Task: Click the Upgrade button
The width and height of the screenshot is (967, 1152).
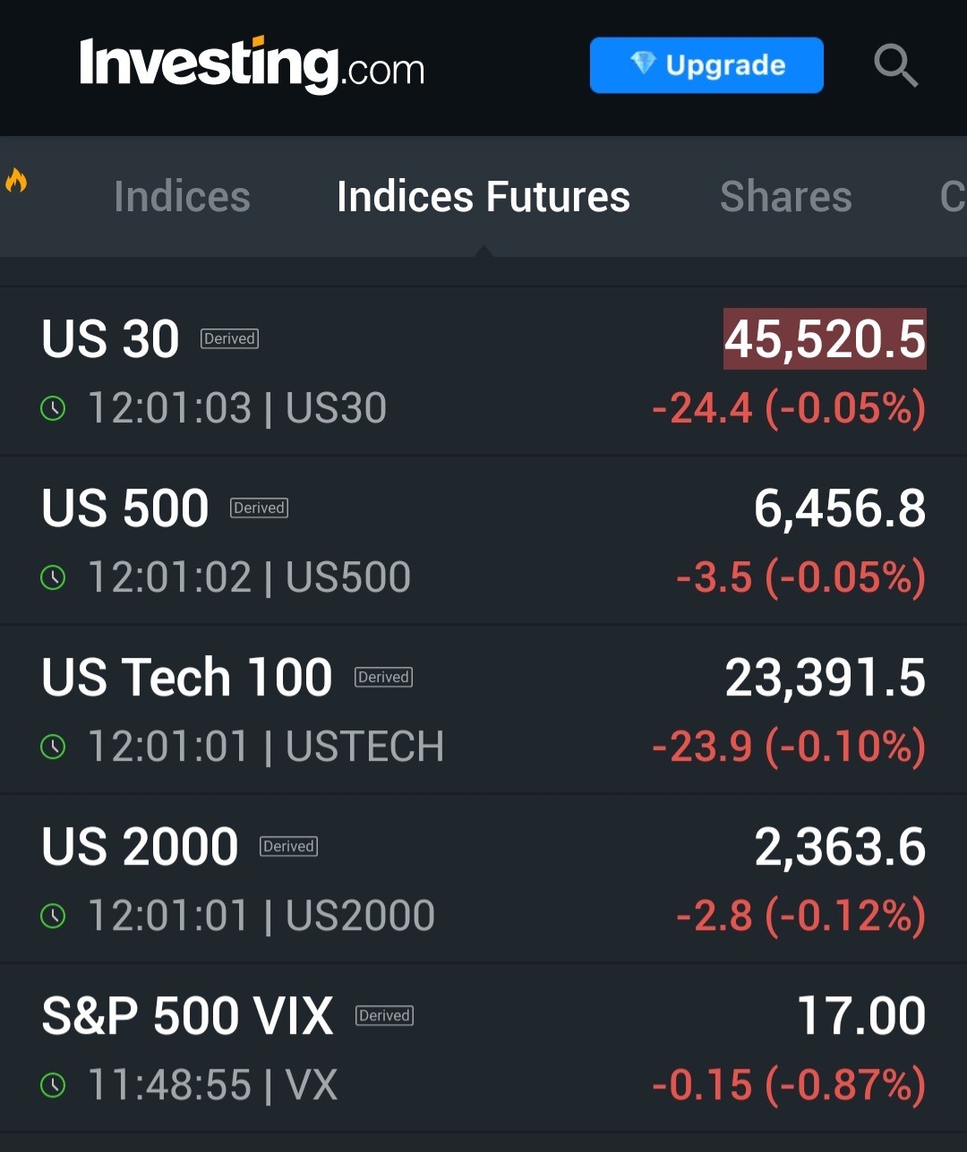Action: coord(706,64)
